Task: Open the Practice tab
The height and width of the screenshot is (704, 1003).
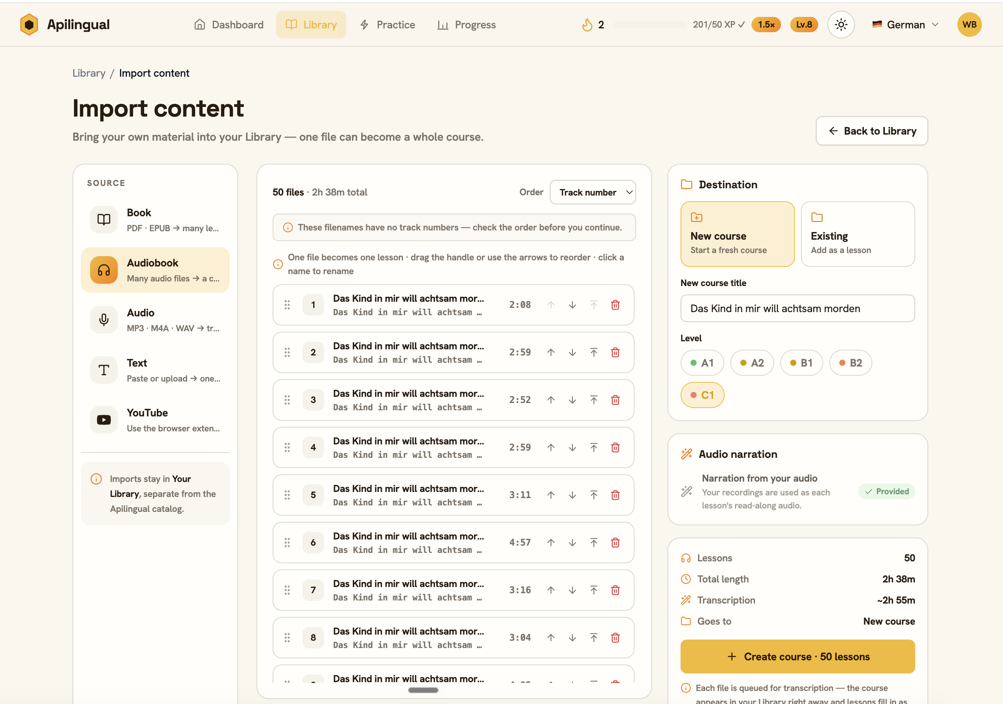Action: click(388, 25)
